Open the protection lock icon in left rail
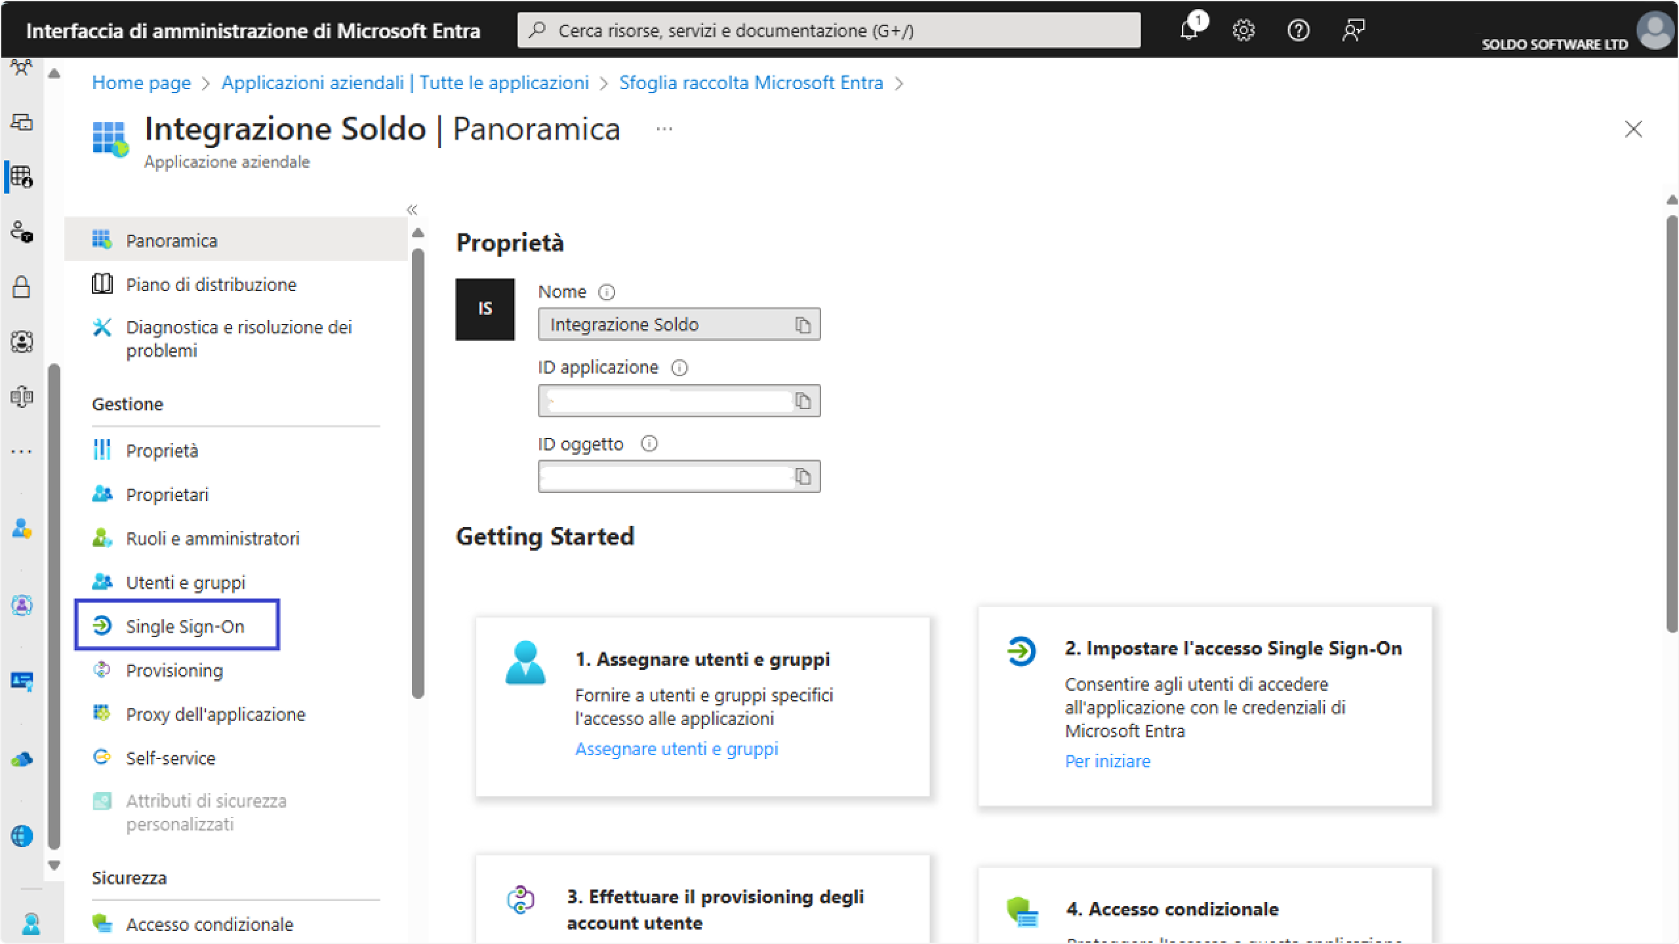Viewport: 1679px width, 944px height. 22,286
